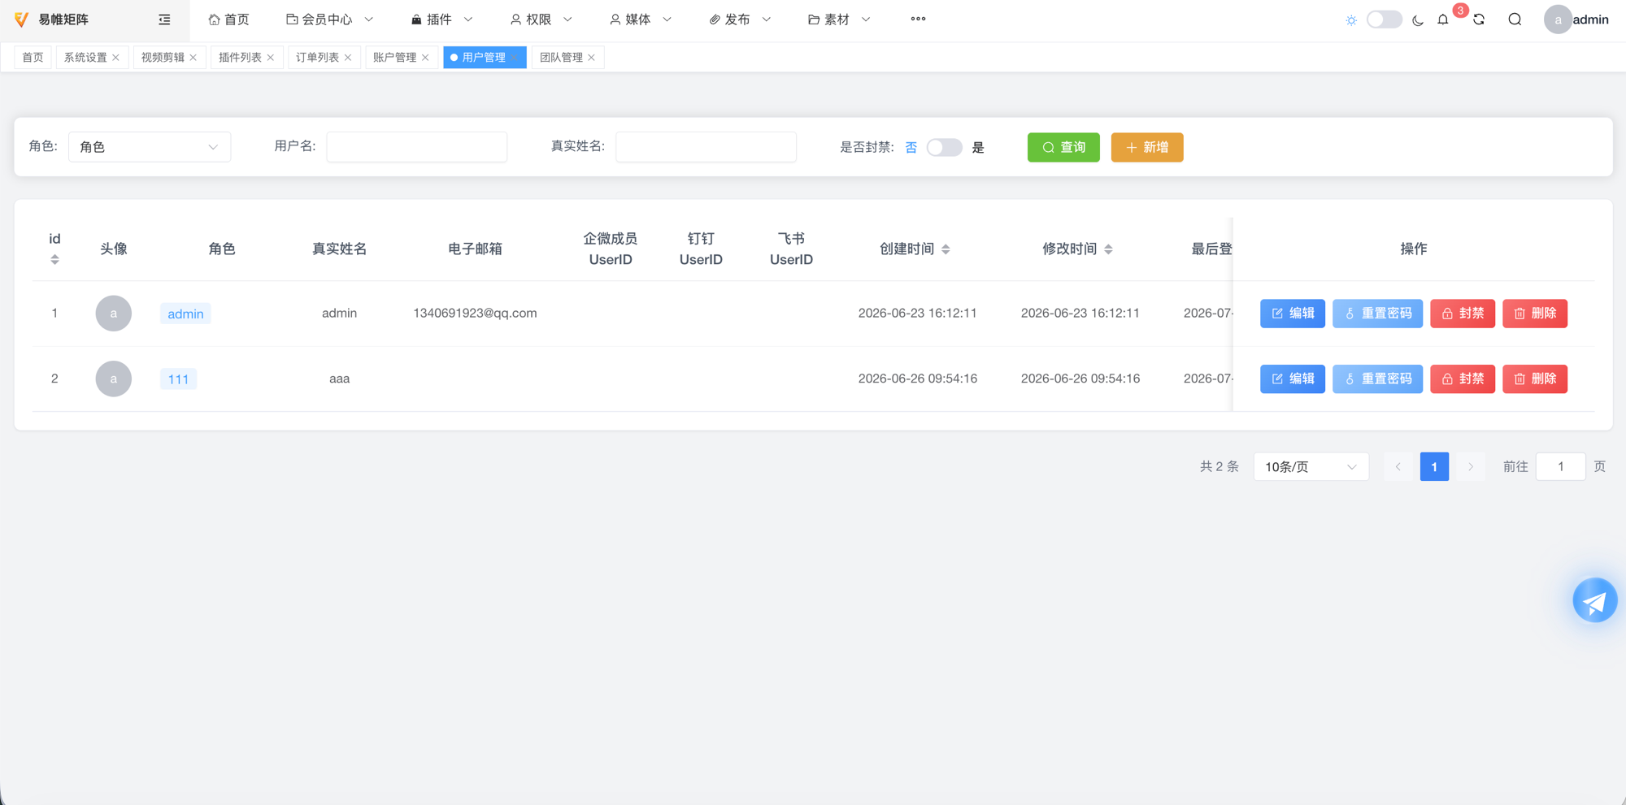Sort by 修改时间 column arrows
This screenshot has width=1626, height=805.
tap(1108, 249)
